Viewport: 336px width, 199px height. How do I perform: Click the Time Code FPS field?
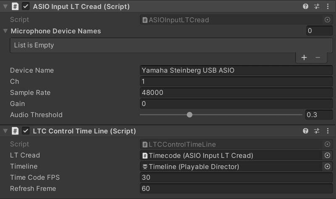click(236, 178)
